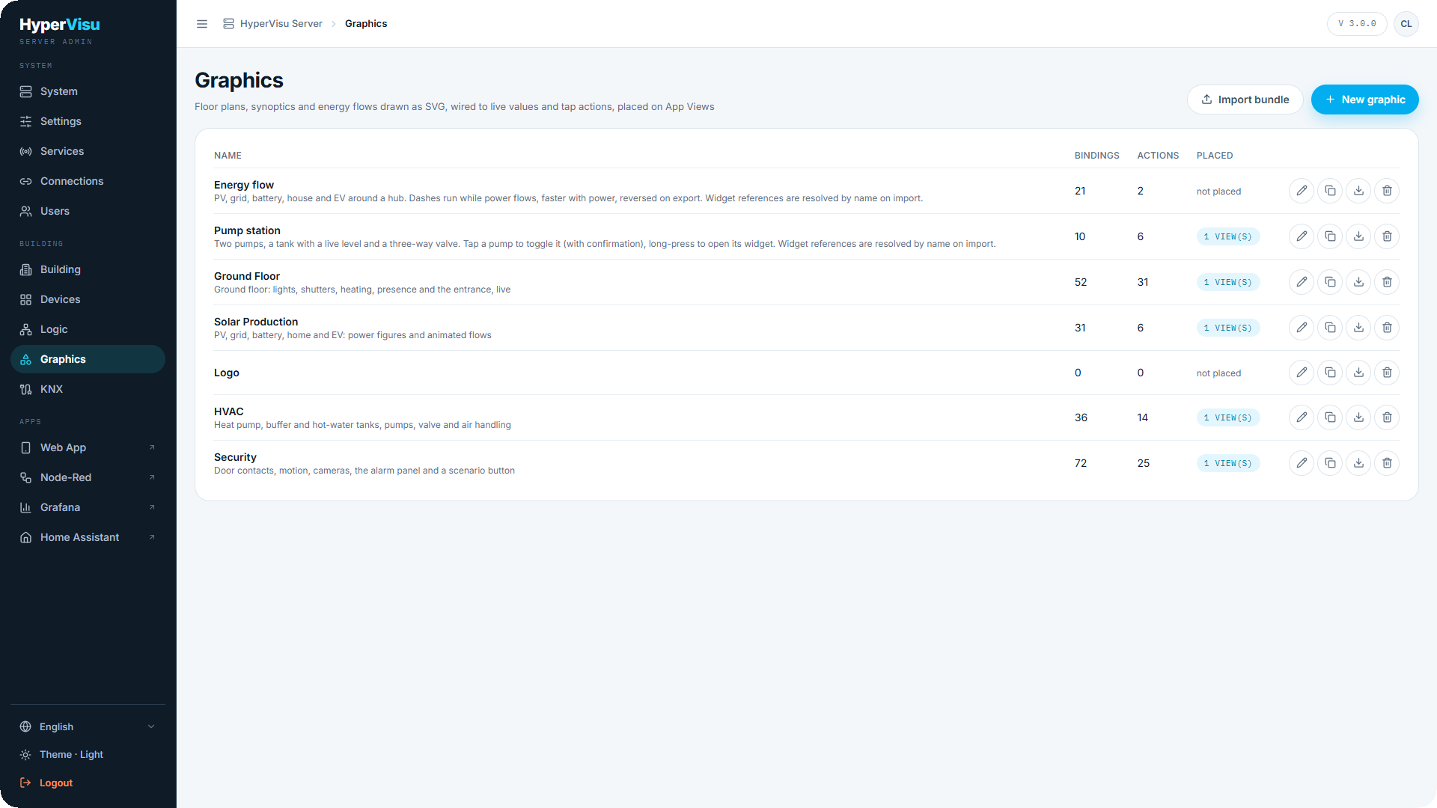Delete the HVAC graphic
Screen dimensions: 1437x808
1387,417
